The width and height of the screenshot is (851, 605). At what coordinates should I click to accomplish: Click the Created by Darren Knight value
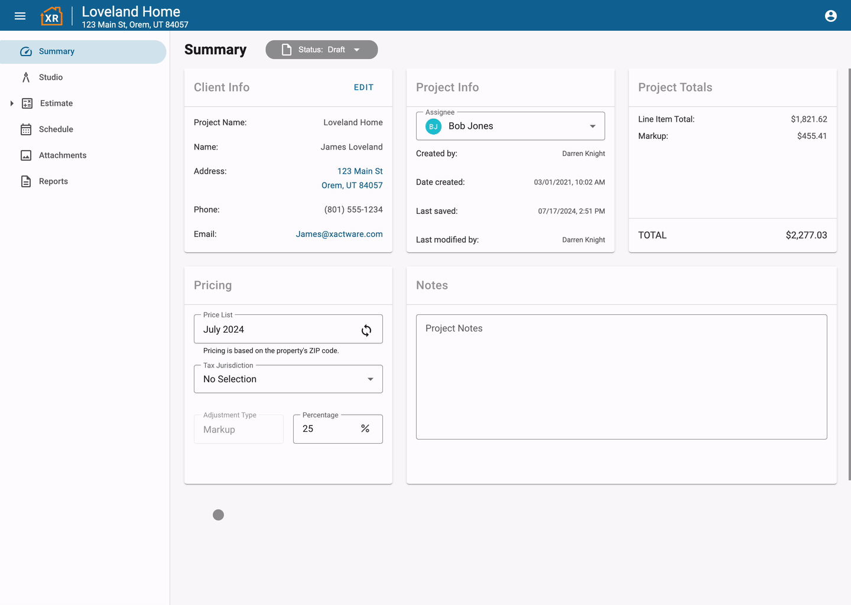583,154
